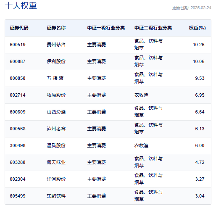Click 食品、饮料与烟草 in the 东鹏饮料 row

(148, 196)
